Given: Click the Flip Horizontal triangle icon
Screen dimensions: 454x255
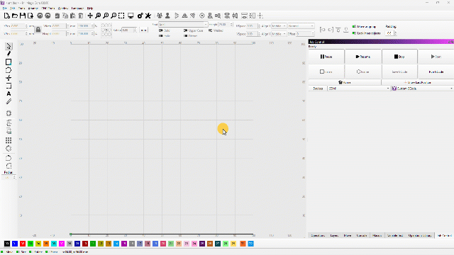Looking at the screenshot, I should (184, 16).
